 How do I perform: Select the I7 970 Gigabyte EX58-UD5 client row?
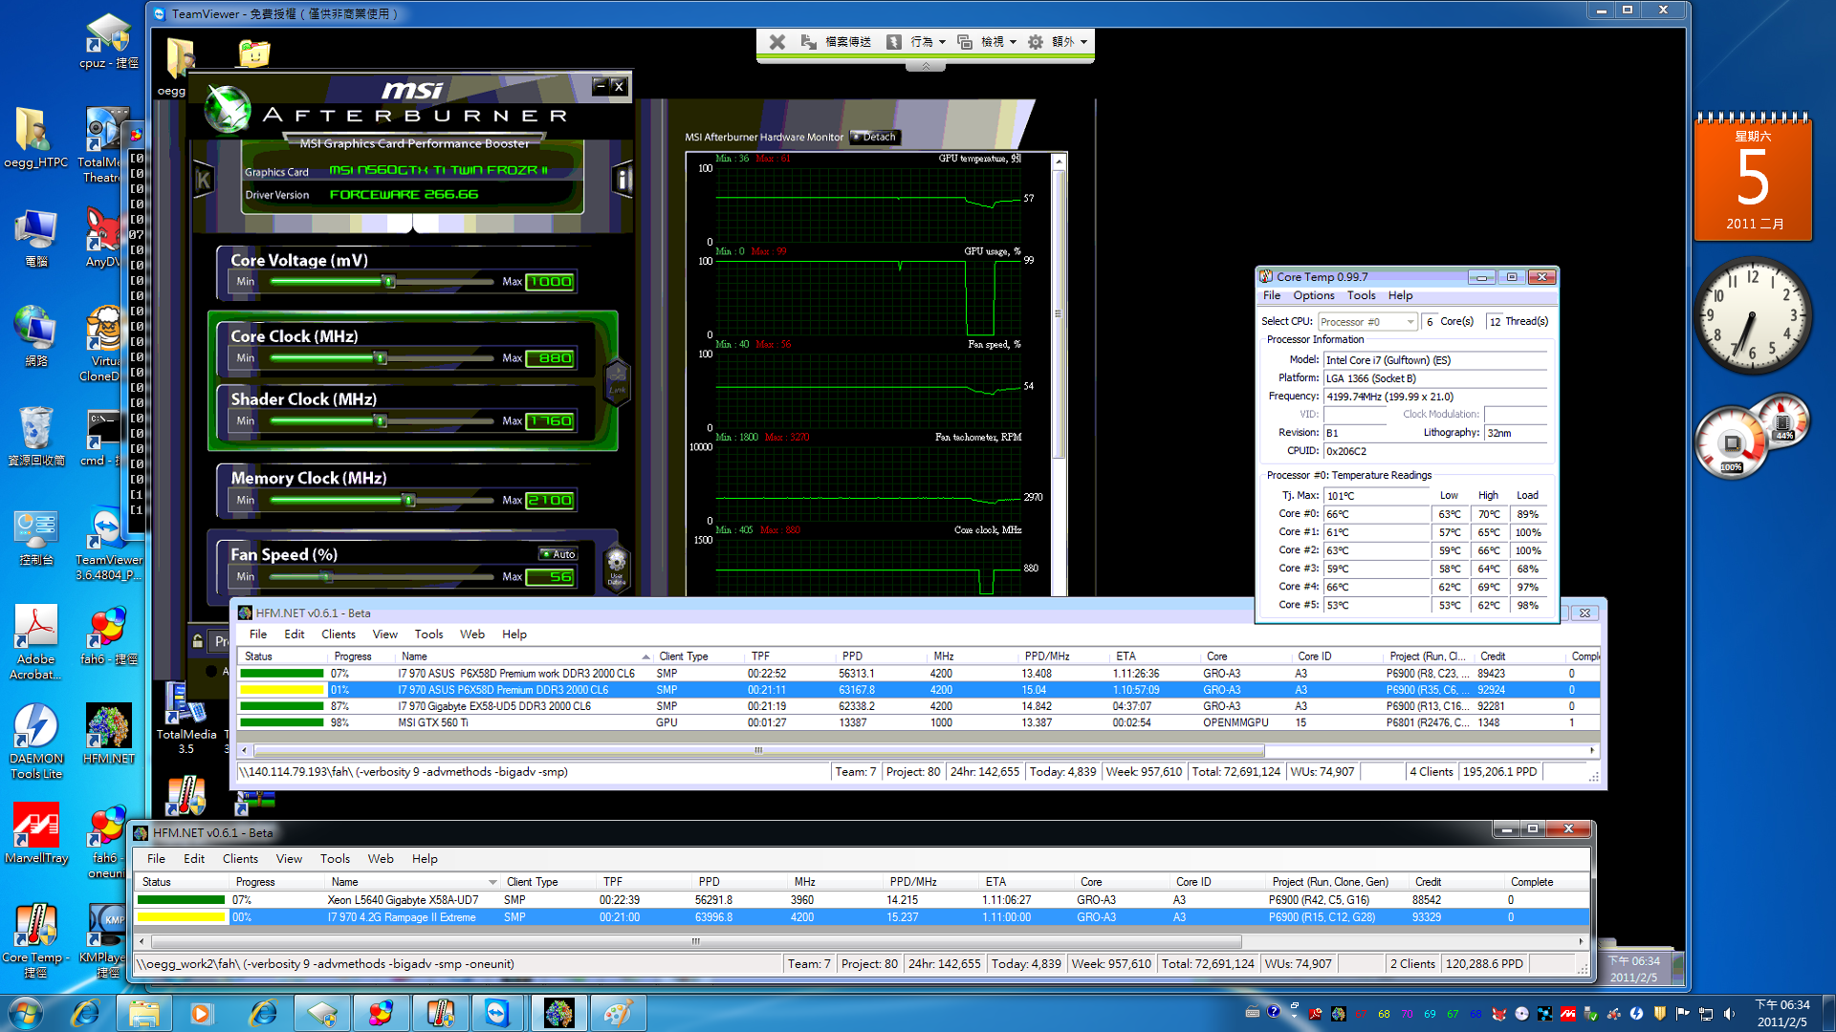pyautogui.click(x=918, y=706)
